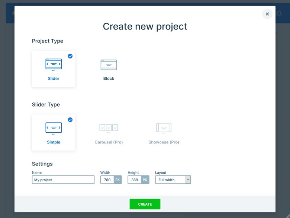Click the PX unit next to Width
This screenshot has width=290, height=218.
117,180
